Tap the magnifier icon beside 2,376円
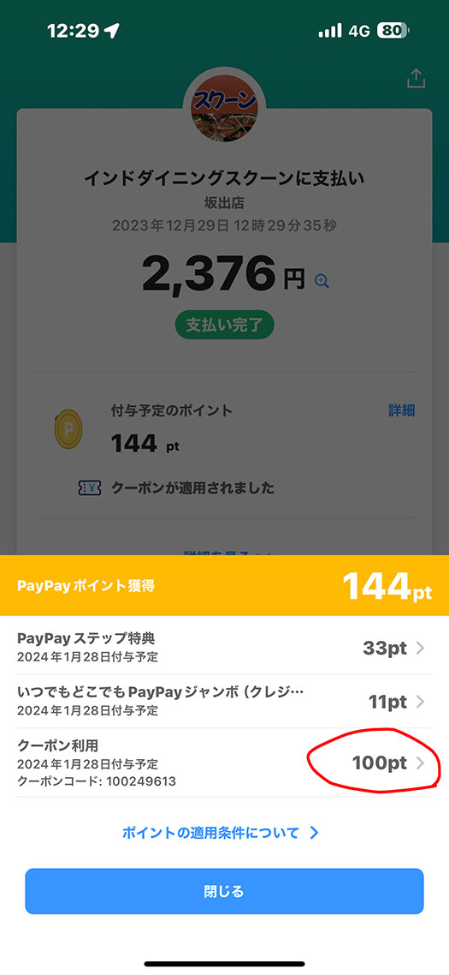This screenshot has height=975, width=449. coord(322,280)
